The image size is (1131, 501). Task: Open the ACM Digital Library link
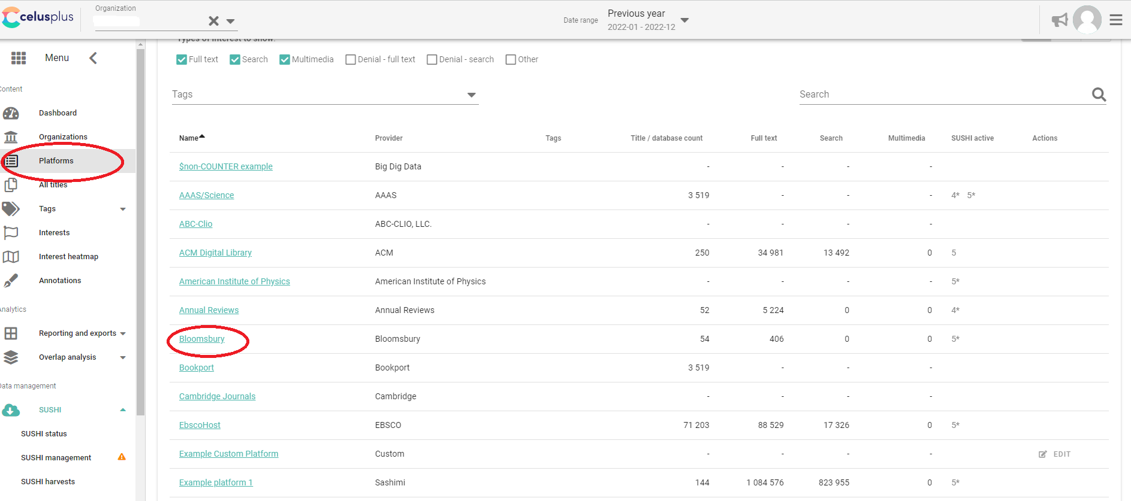pyautogui.click(x=215, y=253)
